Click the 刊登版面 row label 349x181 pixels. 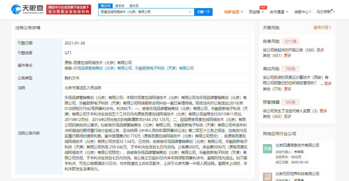pos(25,53)
